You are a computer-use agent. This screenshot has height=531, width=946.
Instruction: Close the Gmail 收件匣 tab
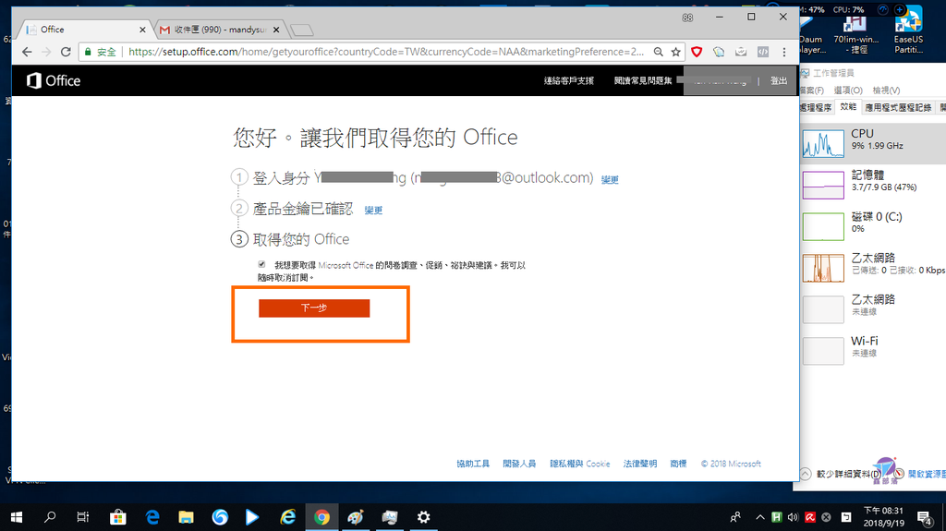click(x=276, y=29)
